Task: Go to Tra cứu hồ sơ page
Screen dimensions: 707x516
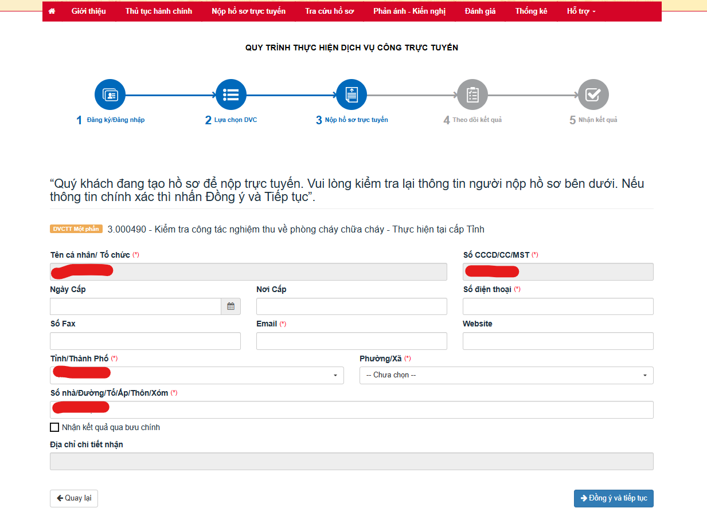Action: pyautogui.click(x=329, y=11)
